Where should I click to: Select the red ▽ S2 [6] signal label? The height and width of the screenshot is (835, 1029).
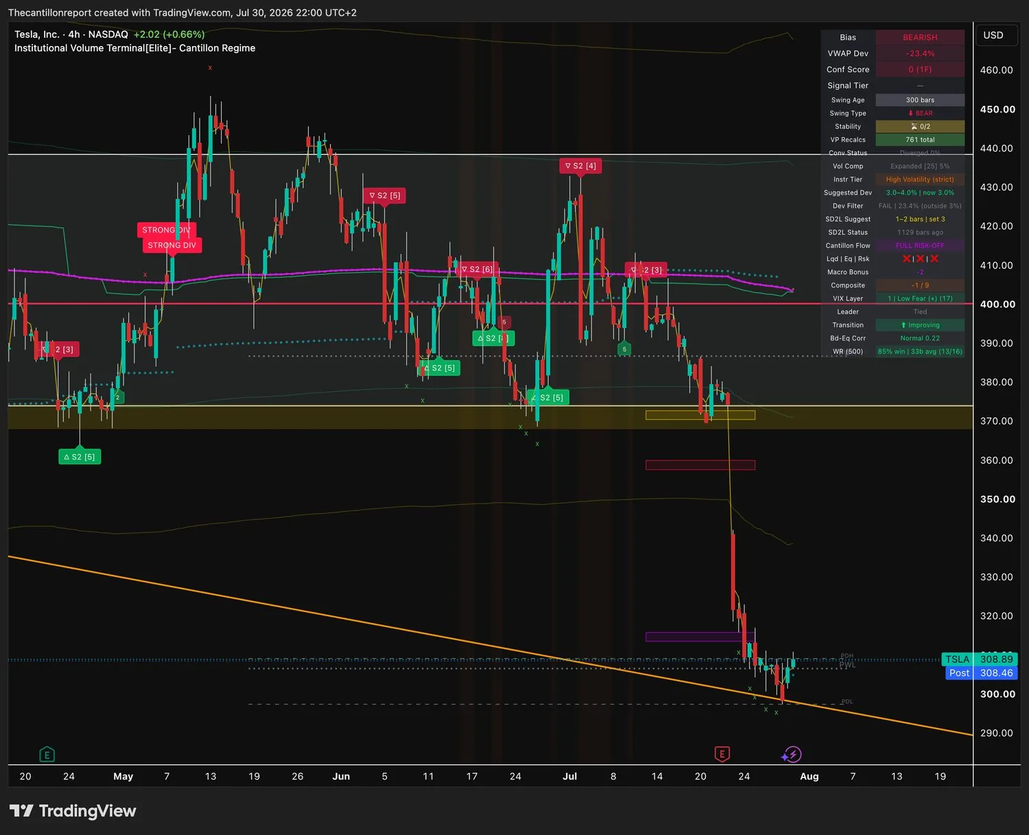477,269
